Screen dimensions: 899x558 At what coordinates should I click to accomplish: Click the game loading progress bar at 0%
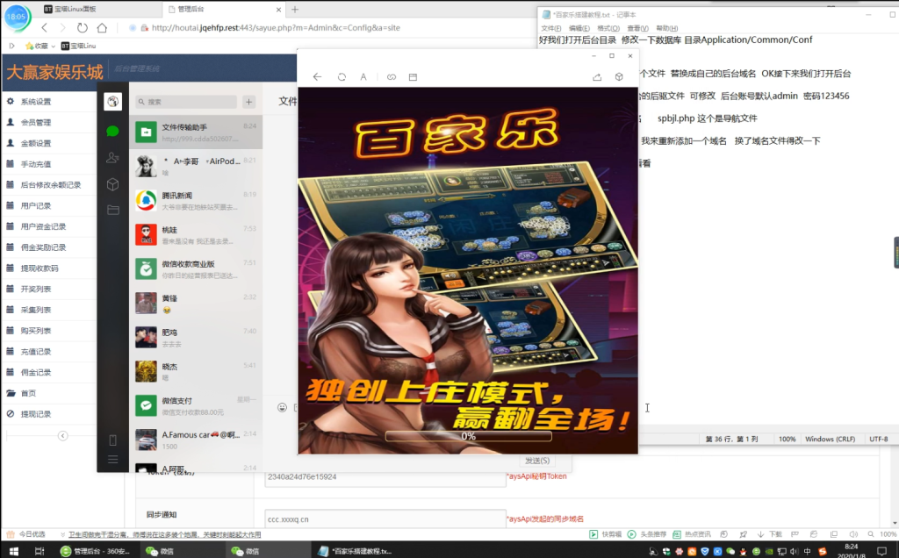469,436
